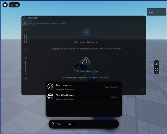Click the missing widget warning triangle
The height and width of the screenshot is (134, 167).
click(x=86, y=61)
